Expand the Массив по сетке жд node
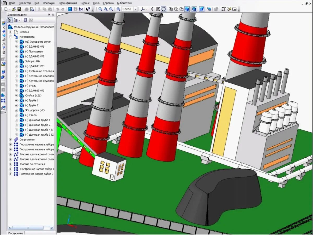This screenshot has width=313, height=235. 11,164
